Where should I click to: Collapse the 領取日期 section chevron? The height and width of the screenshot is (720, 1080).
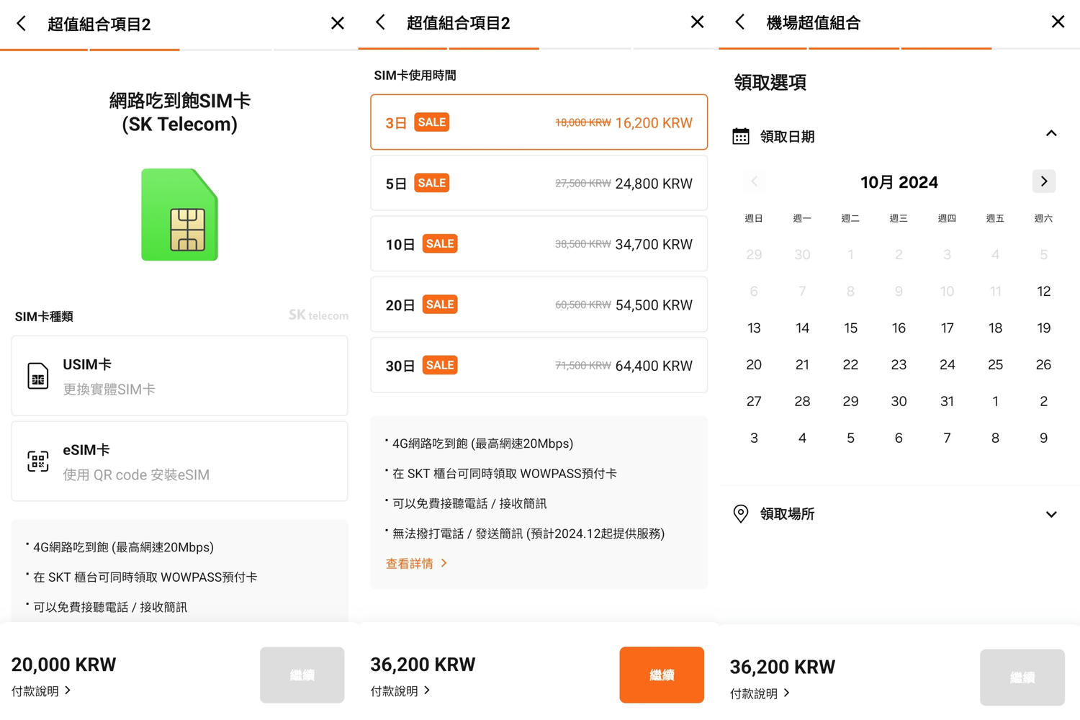tap(1051, 134)
